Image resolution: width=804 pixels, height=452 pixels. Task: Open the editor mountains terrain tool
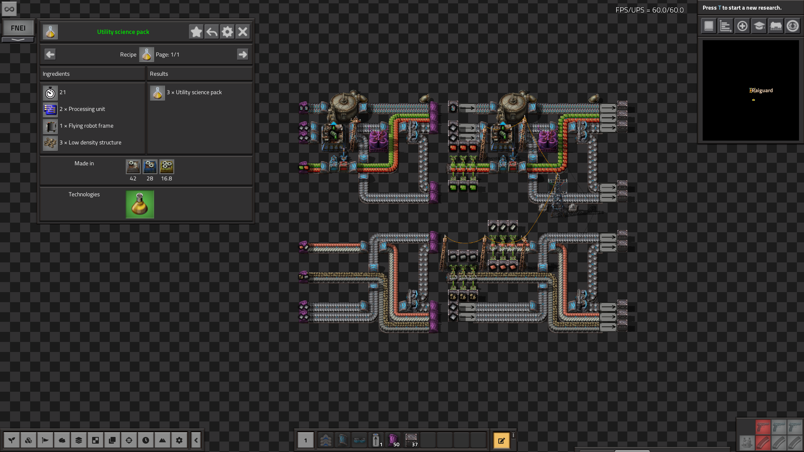click(x=162, y=440)
